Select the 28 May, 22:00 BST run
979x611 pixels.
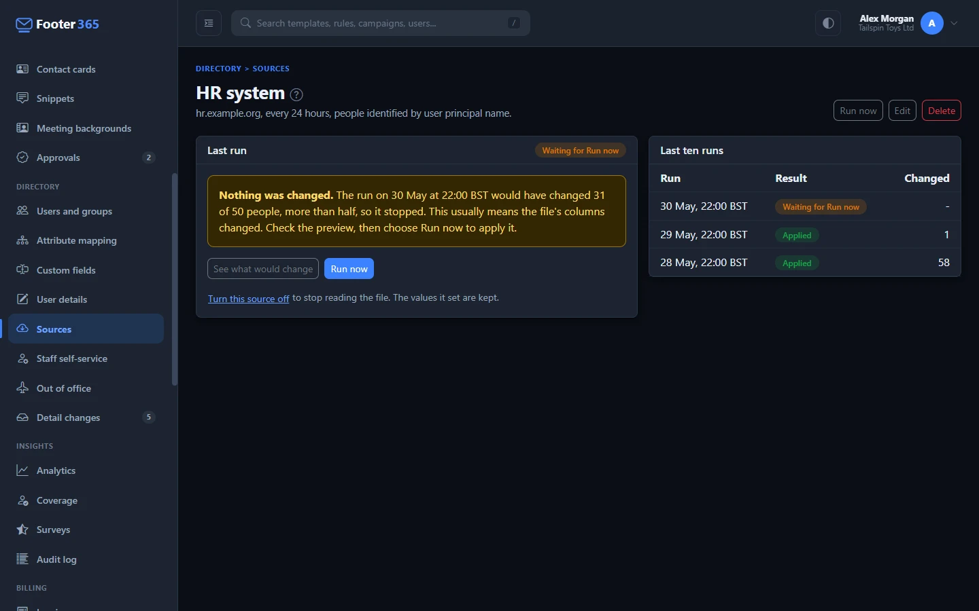click(805, 263)
